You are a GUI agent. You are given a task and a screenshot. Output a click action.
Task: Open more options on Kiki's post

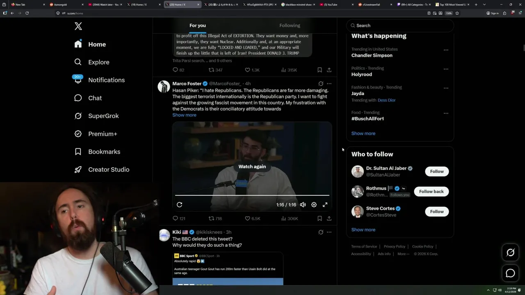(x=329, y=232)
